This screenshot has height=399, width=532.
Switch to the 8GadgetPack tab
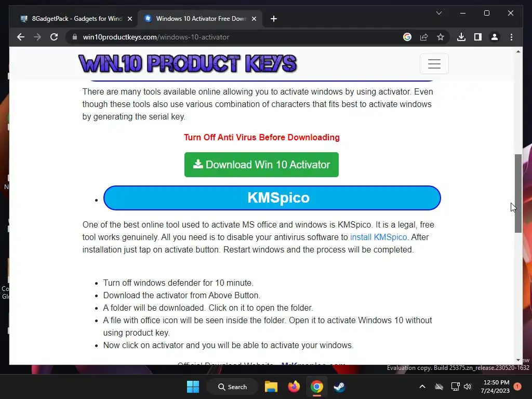pyautogui.click(x=77, y=19)
